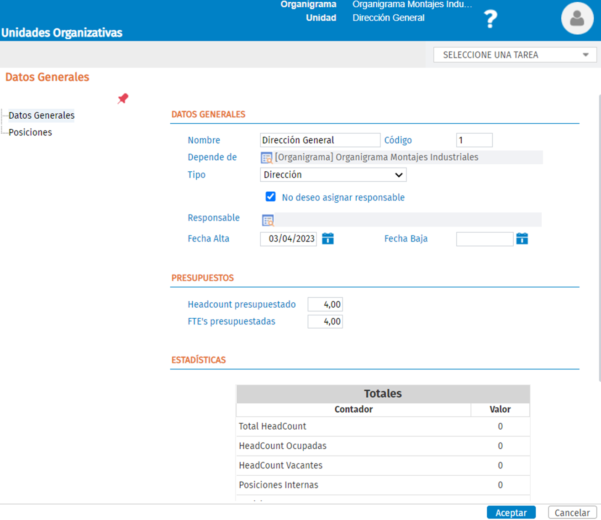Click the vertical scrollbar on the right
The width and height of the screenshot is (601, 520).
[599, 237]
